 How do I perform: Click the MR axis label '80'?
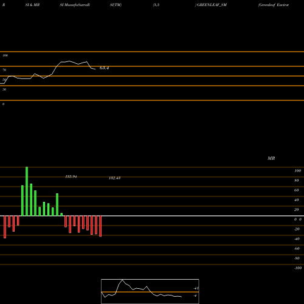pos(297,181)
